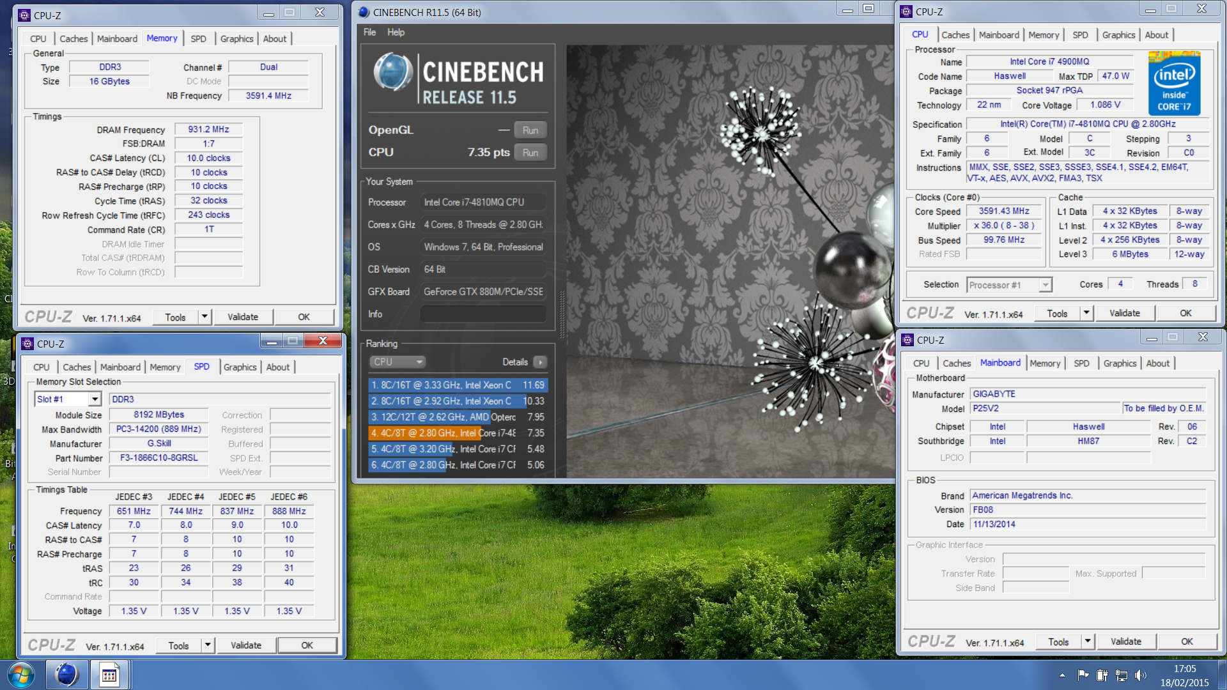Switch to Memory tab in CPU window
The image size is (1227, 690).
point(1044,35)
